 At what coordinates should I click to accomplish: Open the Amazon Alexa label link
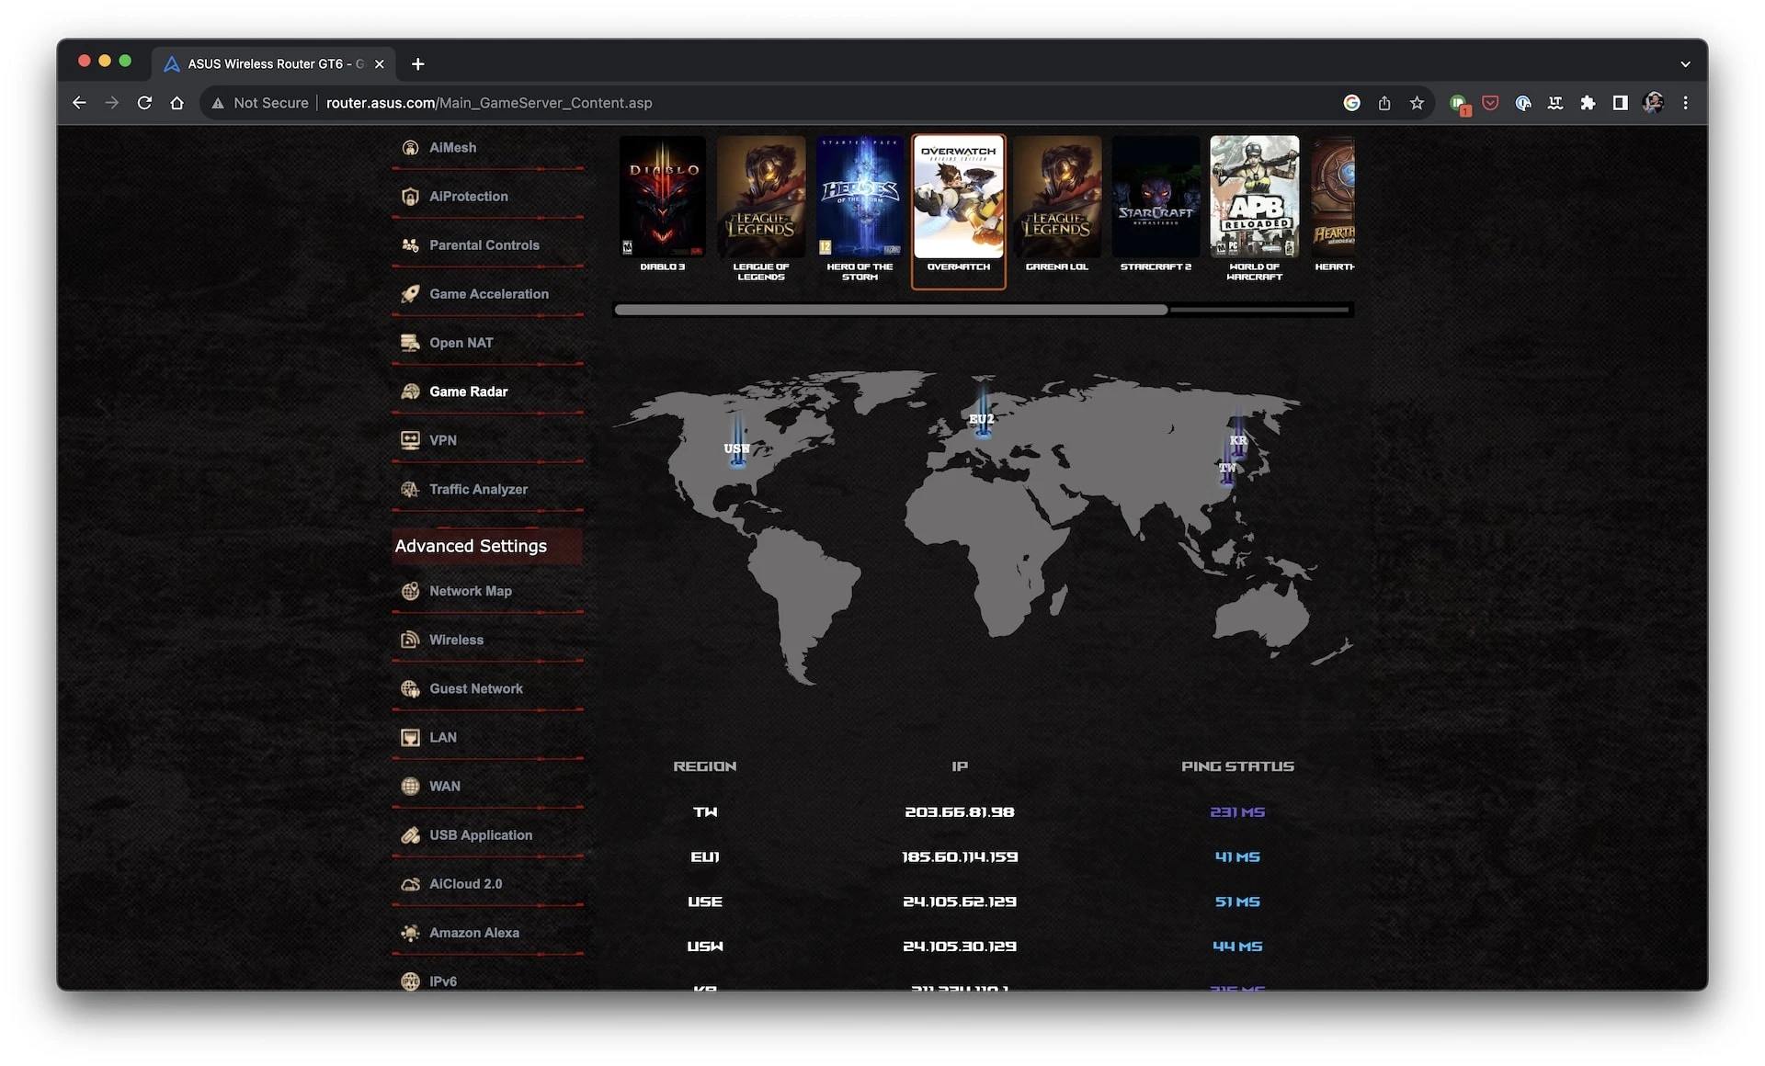[x=474, y=933]
